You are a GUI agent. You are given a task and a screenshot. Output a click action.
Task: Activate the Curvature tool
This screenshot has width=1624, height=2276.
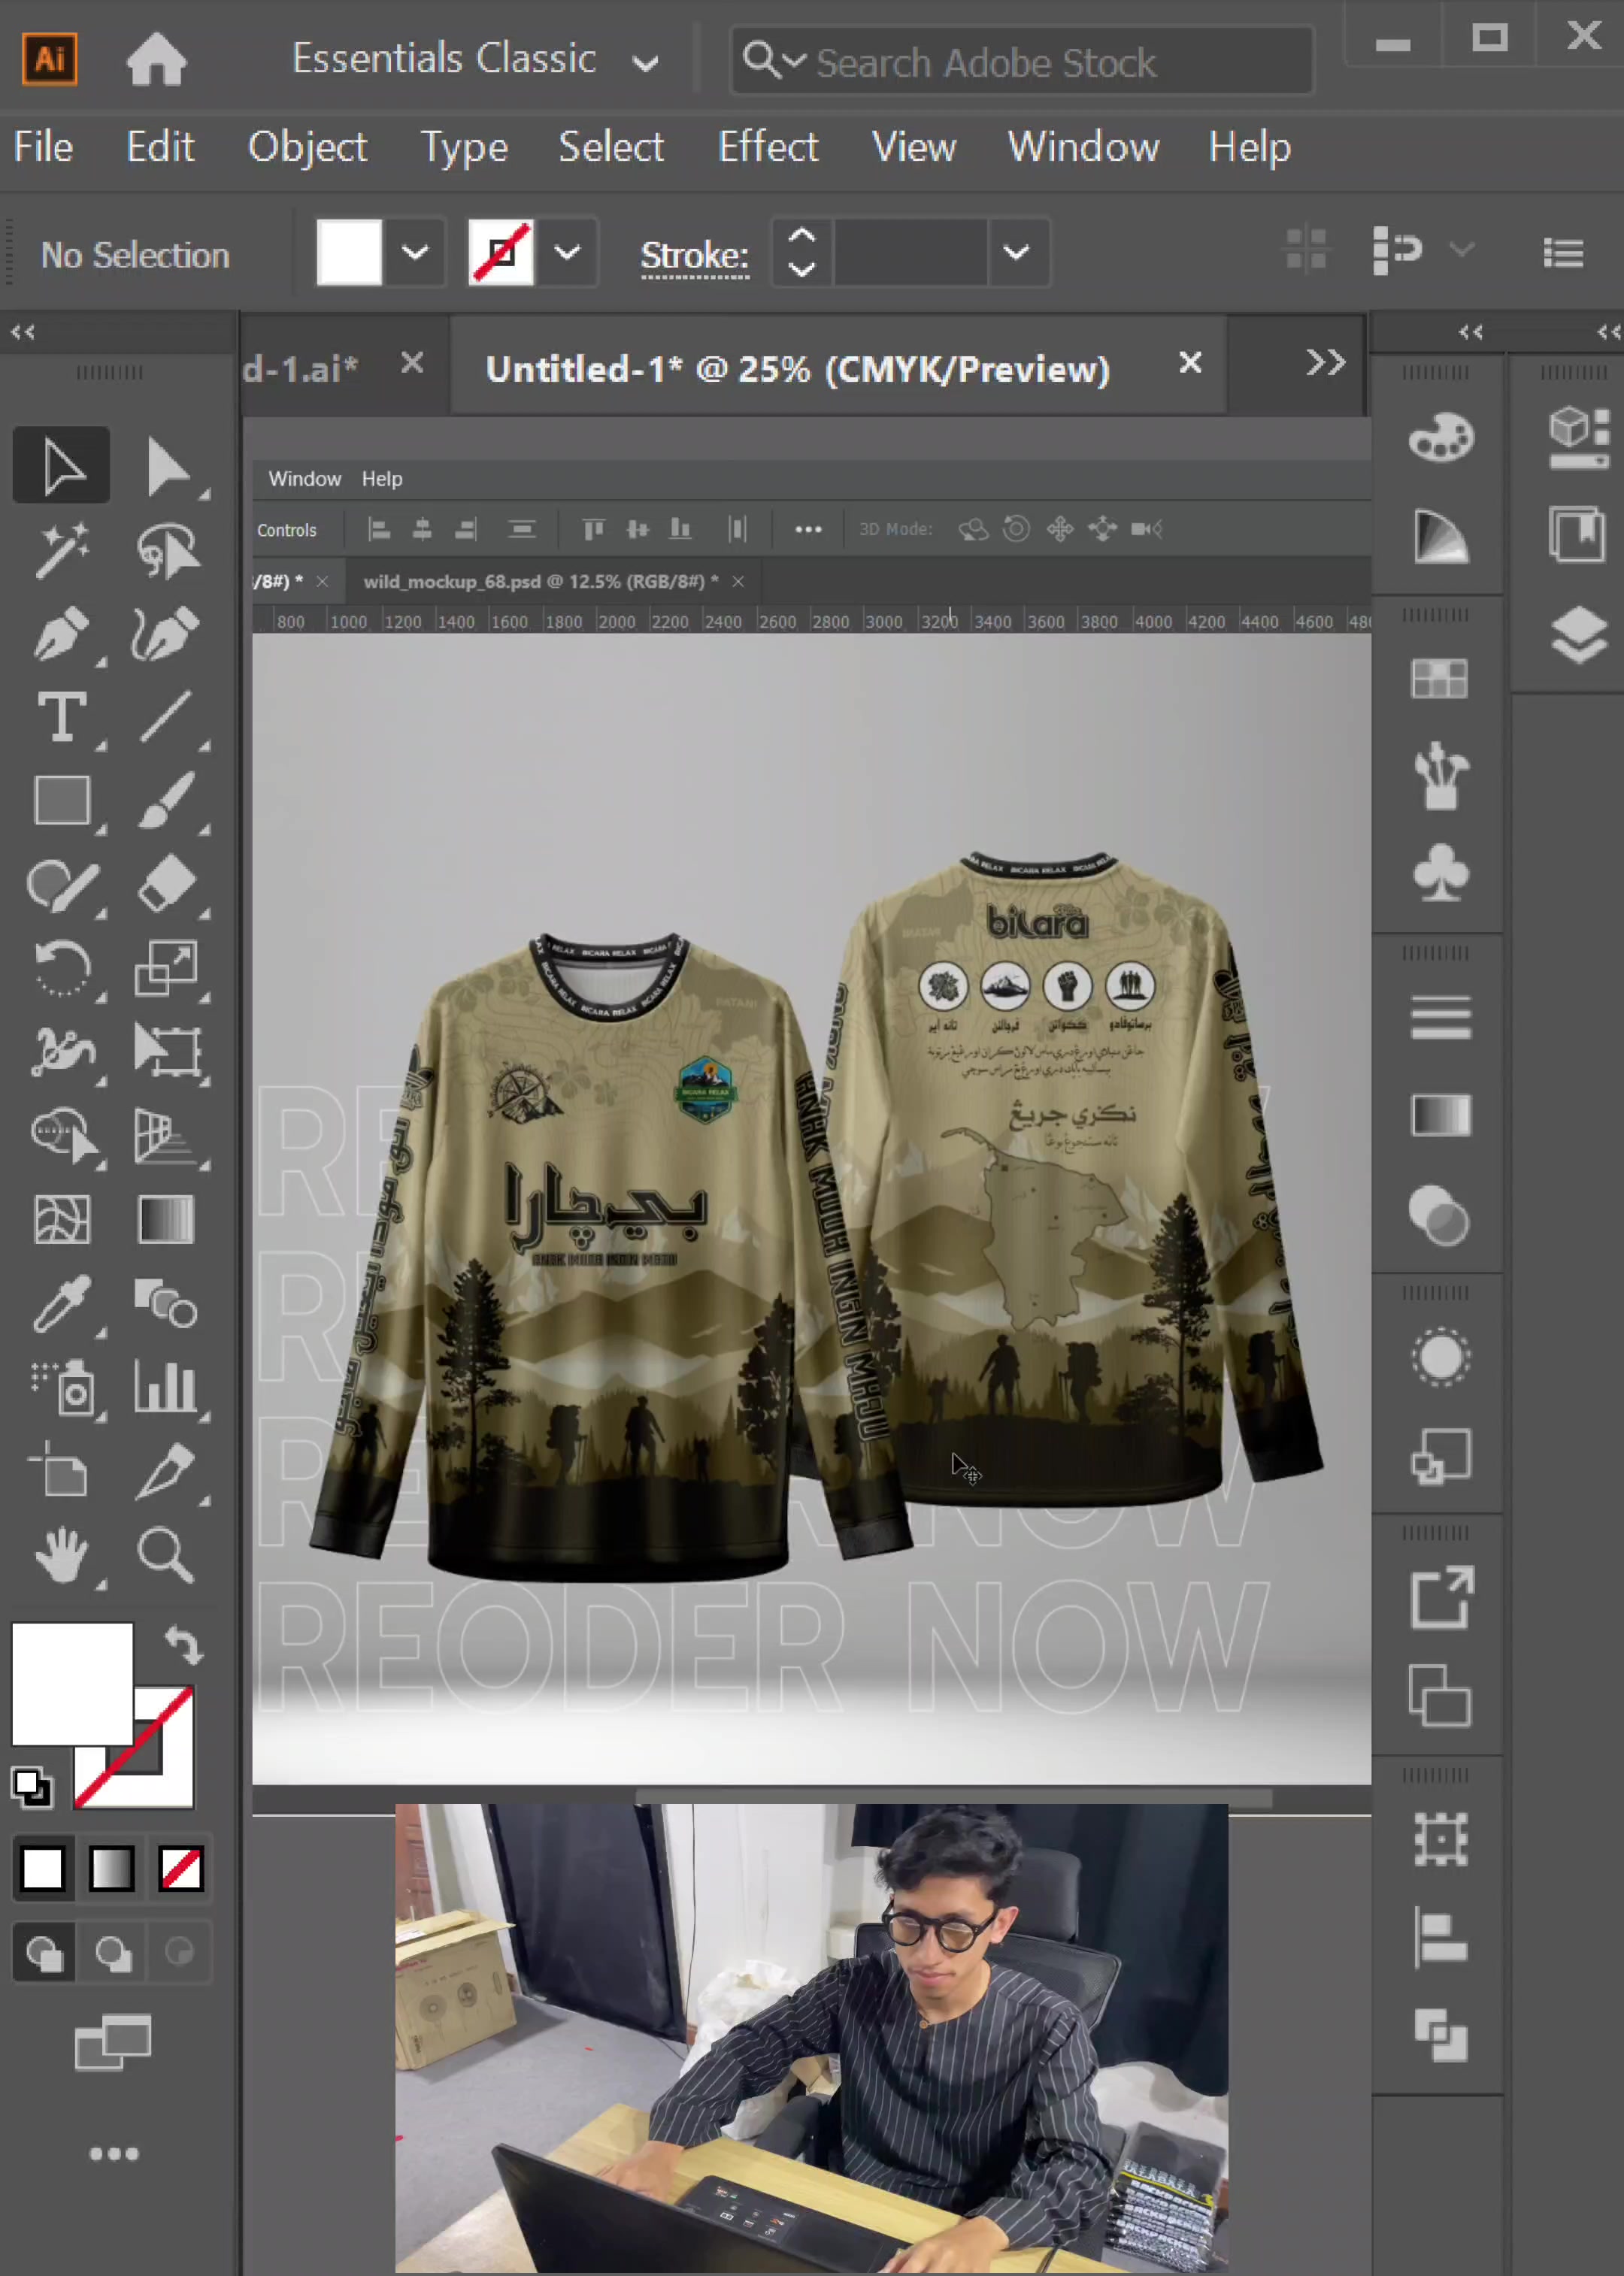tap(166, 634)
